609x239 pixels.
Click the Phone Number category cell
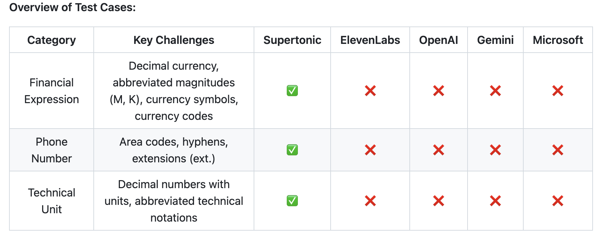(x=52, y=150)
